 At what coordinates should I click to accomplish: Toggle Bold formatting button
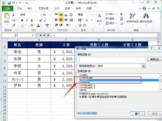22,20
